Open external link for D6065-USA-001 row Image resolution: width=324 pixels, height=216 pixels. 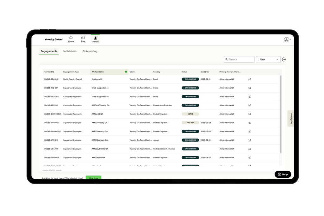(250, 149)
